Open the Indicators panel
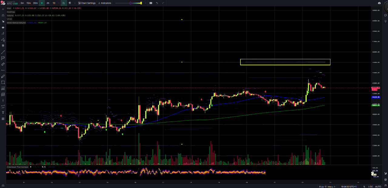 105,3
